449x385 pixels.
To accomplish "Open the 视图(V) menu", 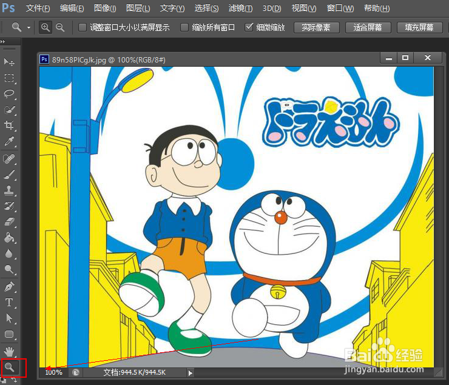I will point(304,8).
